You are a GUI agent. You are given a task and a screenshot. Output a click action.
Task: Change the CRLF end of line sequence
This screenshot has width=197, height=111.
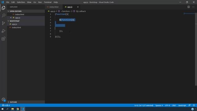(x=174, y=105)
